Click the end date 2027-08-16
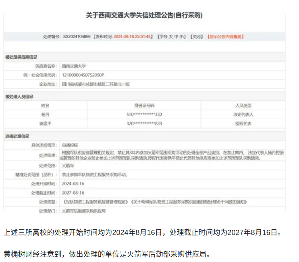Viewport: 299px width, 262px height. point(73,193)
